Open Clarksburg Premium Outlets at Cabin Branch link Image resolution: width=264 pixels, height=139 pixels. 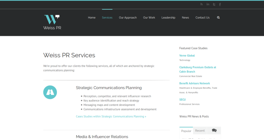(198, 69)
